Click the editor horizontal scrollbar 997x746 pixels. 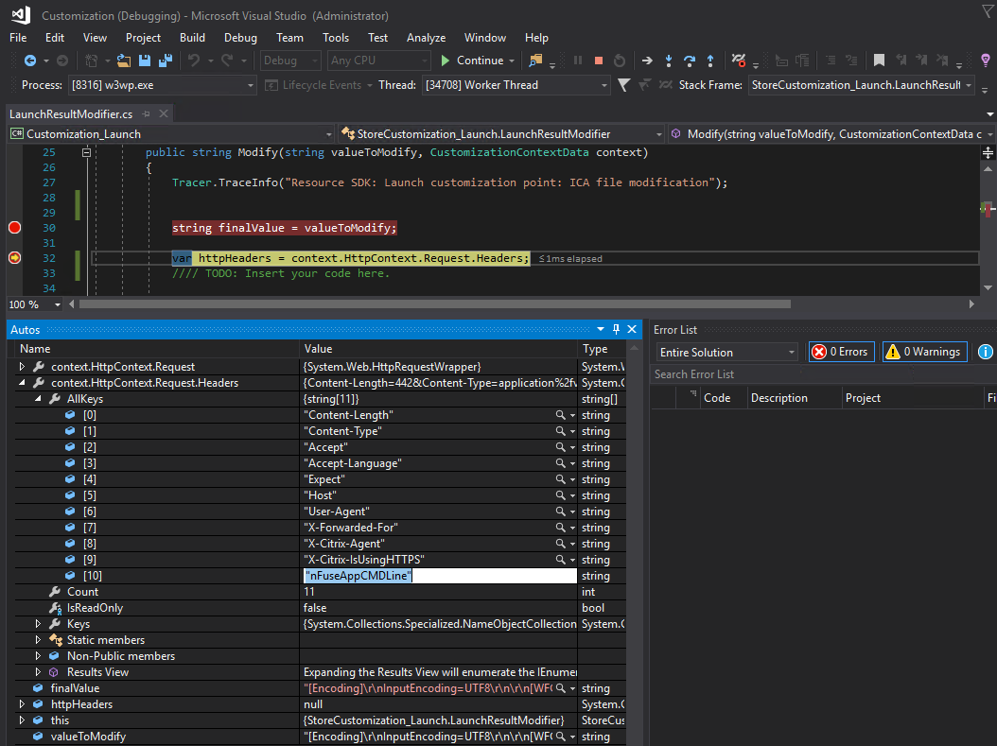(435, 304)
